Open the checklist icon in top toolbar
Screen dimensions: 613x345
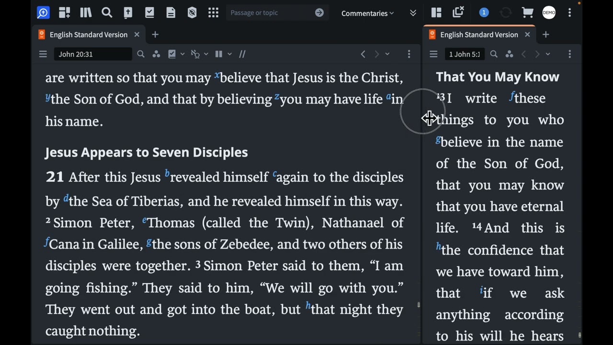point(149,13)
